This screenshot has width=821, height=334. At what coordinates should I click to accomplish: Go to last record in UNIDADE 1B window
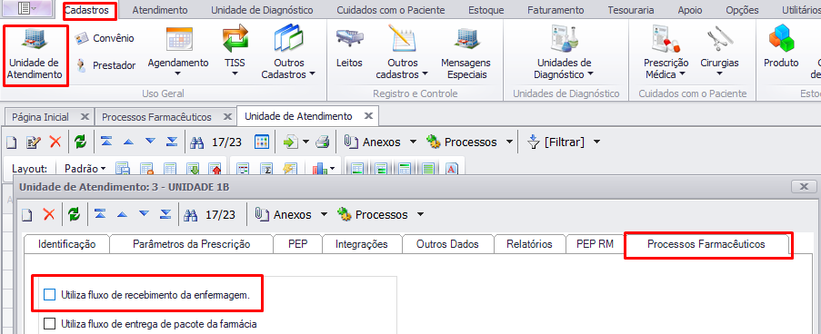pyautogui.click(x=166, y=214)
